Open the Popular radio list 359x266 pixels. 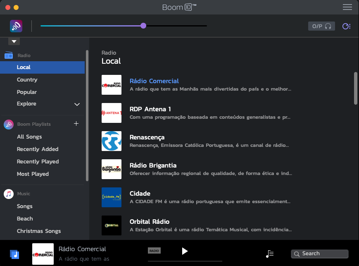(x=27, y=92)
